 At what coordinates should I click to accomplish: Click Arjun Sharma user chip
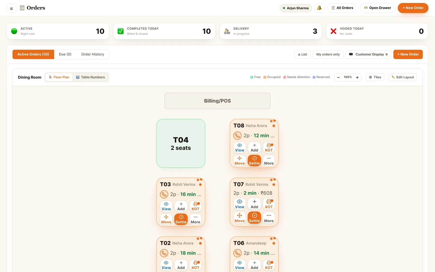[296, 8]
